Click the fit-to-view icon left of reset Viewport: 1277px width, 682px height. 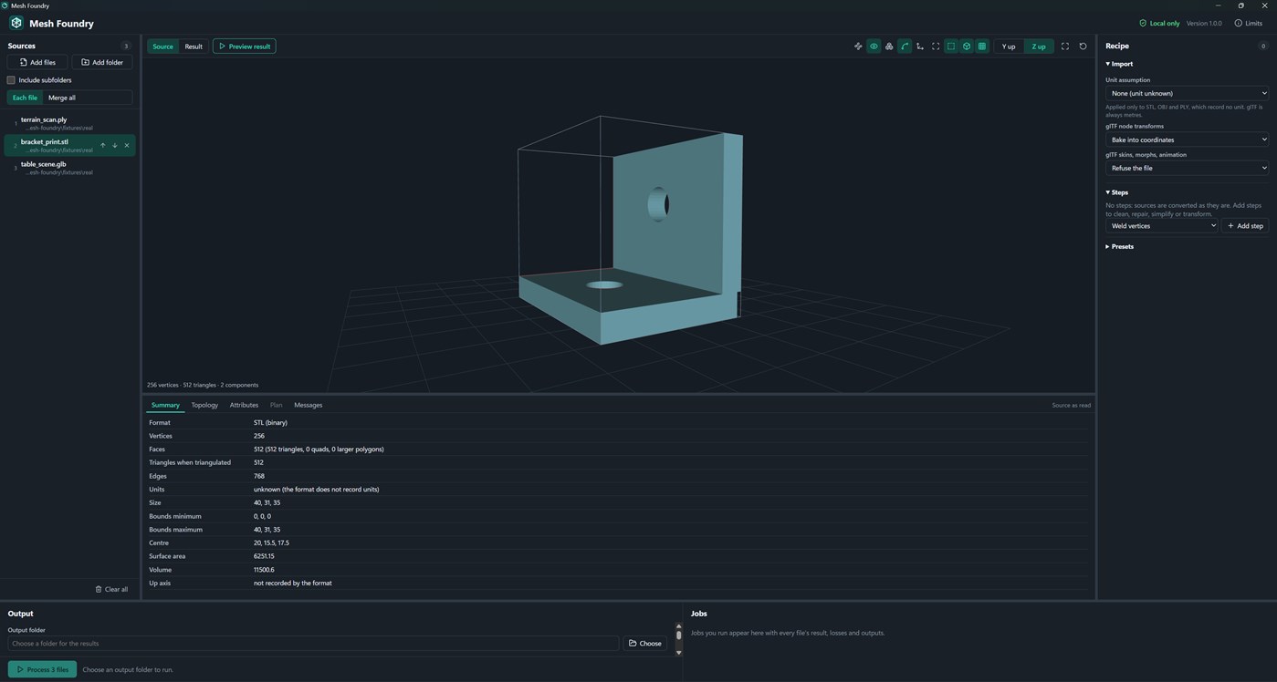point(1064,46)
